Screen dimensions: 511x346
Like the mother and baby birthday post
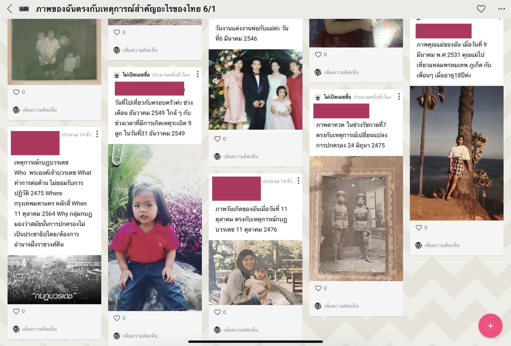217,312
